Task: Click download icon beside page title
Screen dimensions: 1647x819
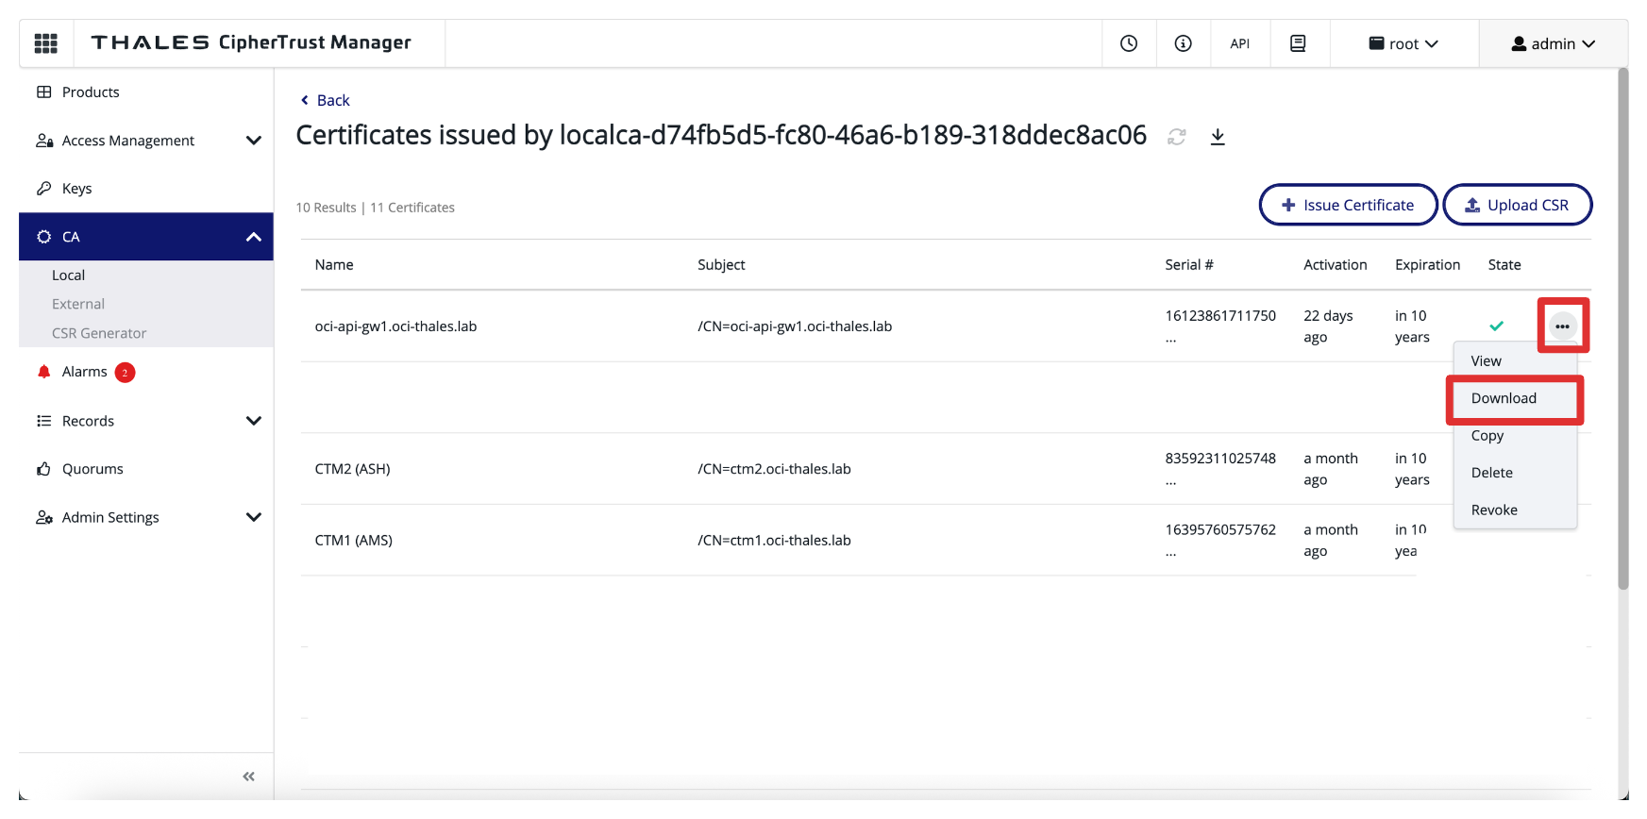Action: coord(1218,137)
